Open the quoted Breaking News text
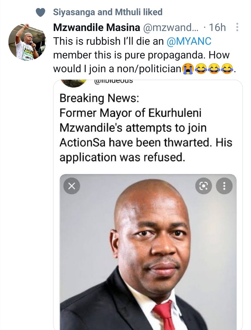 tap(146, 128)
